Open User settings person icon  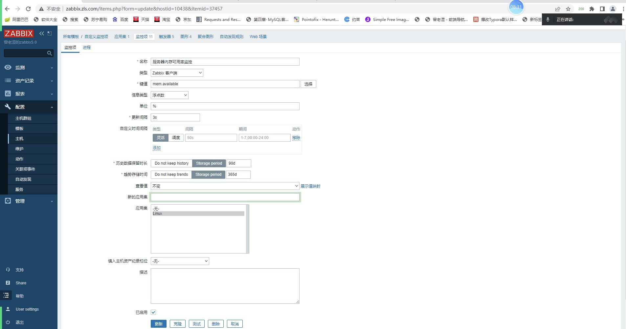point(8,309)
